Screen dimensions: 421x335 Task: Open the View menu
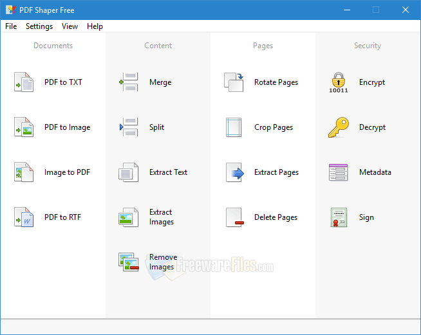tap(70, 26)
